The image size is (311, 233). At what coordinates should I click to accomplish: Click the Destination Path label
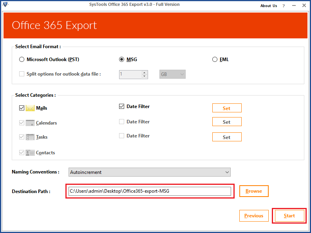(x=31, y=191)
